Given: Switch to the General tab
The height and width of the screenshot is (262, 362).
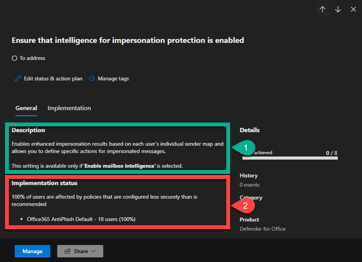Looking at the screenshot, I should pos(26,108).
